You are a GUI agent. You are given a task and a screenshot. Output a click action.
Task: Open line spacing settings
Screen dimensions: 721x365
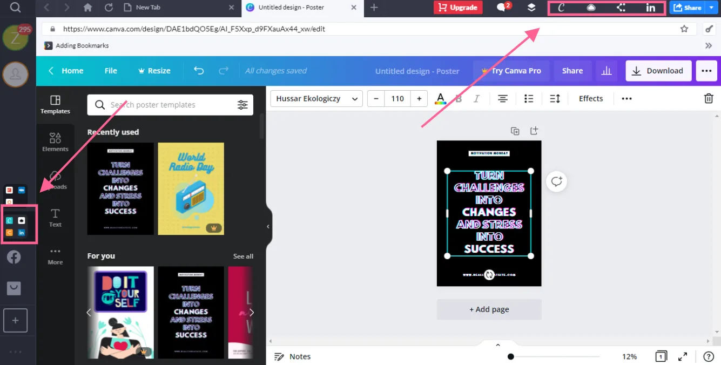coord(555,99)
